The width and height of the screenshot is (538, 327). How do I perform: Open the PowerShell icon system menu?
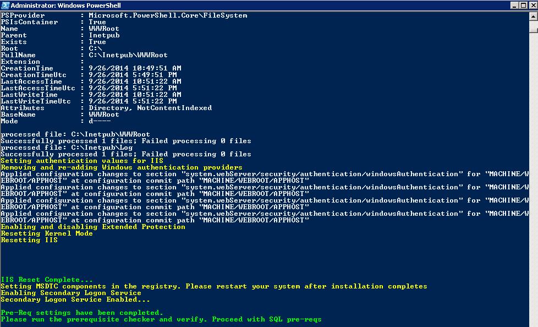pyautogui.click(x=5, y=5)
